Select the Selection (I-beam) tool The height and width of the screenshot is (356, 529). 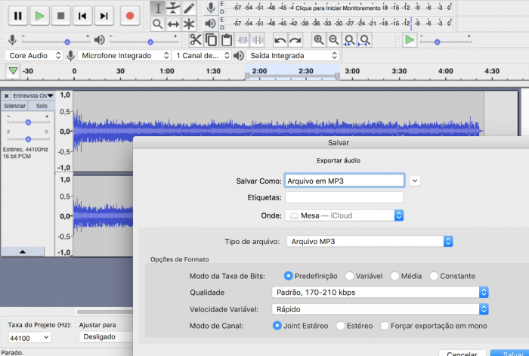(157, 8)
